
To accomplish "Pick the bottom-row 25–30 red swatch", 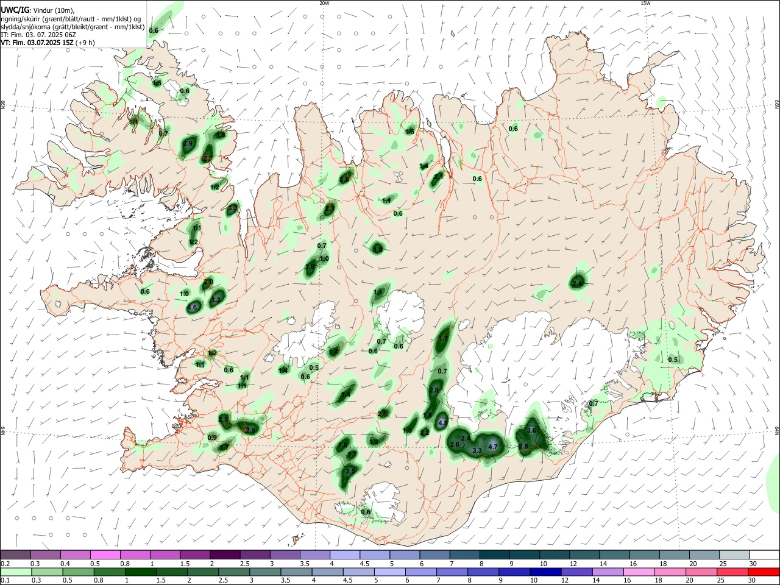I will [x=732, y=572].
